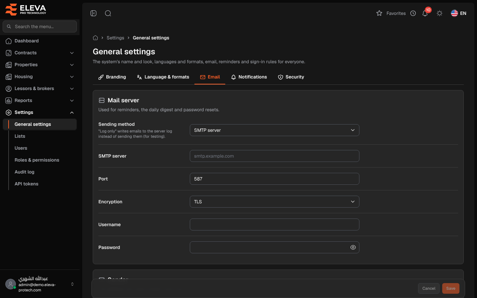Focus the Password input field
The height and width of the screenshot is (298, 477).
(x=274, y=247)
